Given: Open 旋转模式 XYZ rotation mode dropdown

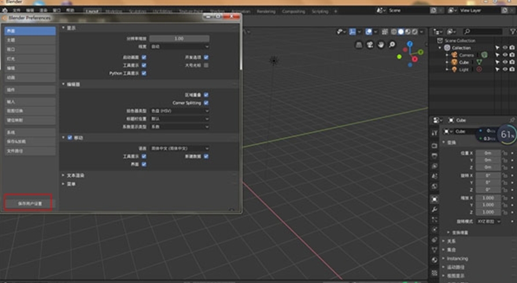Looking at the screenshot, I should pos(489,221).
